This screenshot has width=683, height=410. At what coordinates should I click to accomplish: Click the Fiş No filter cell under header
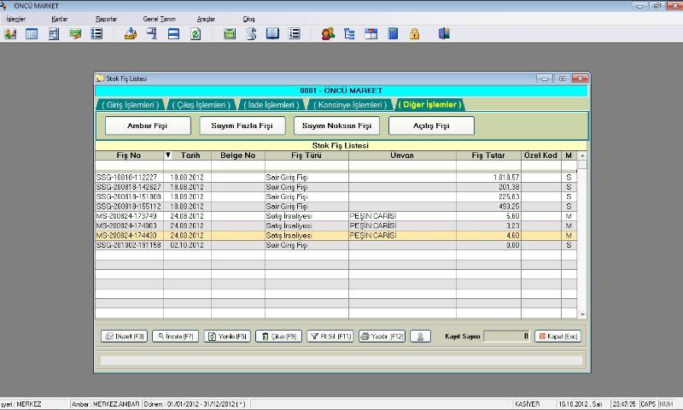click(129, 165)
